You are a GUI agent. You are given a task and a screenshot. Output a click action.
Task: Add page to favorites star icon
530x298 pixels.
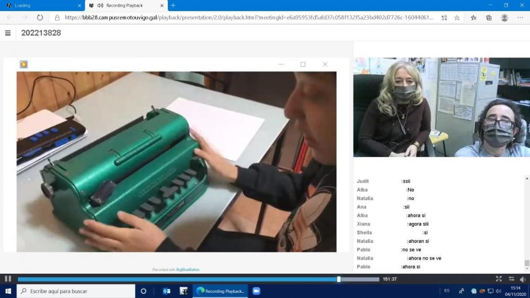457,17
